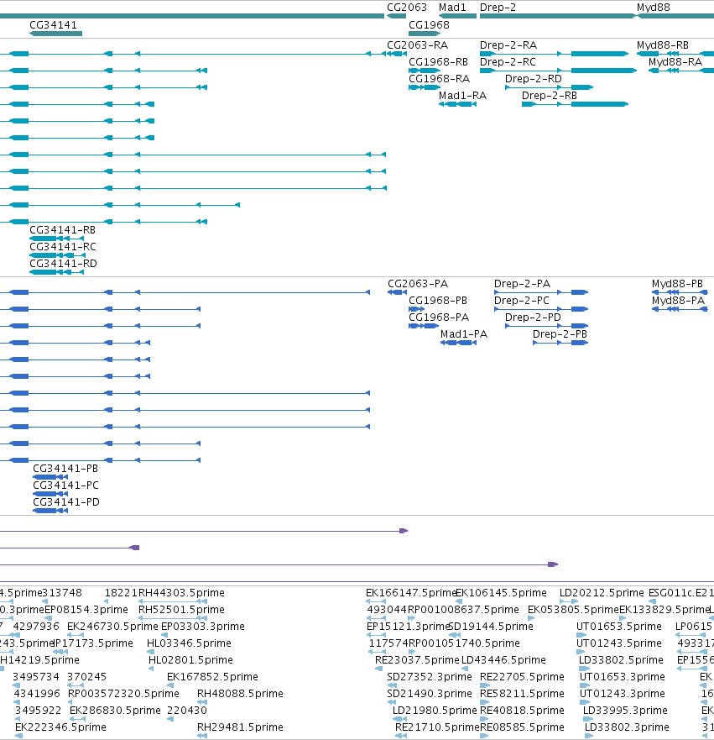Open EST SD27352.3prime
714x740 pixels.
(x=430, y=677)
